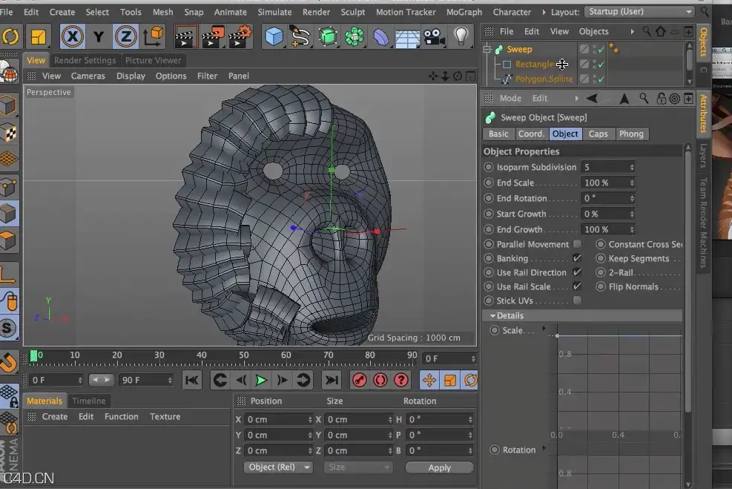Open the MoGraph menu
Viewport: 732px width, 489px height.
(x=464, y=12)
